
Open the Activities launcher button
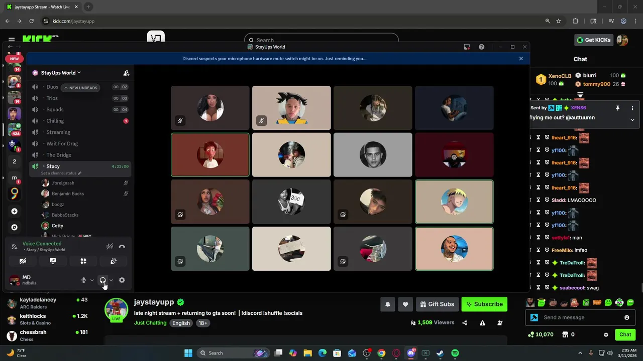[x=83, y=261]
